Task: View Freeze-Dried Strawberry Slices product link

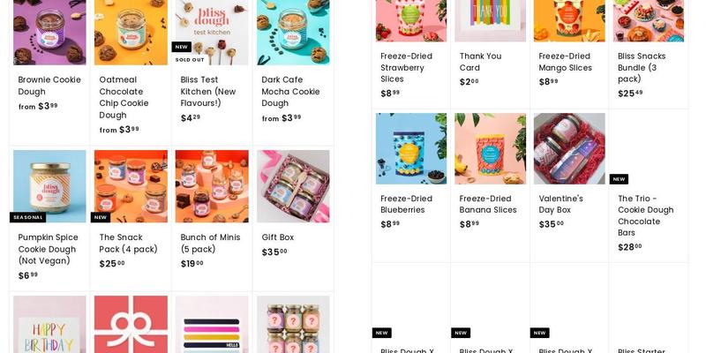Action: click(x=406, y=68)
